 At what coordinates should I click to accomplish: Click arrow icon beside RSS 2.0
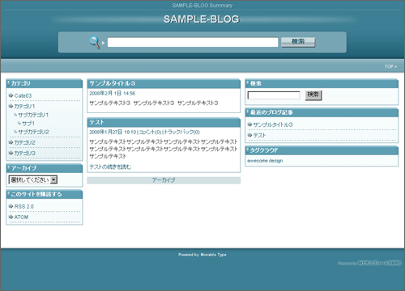tap(11, 206)
